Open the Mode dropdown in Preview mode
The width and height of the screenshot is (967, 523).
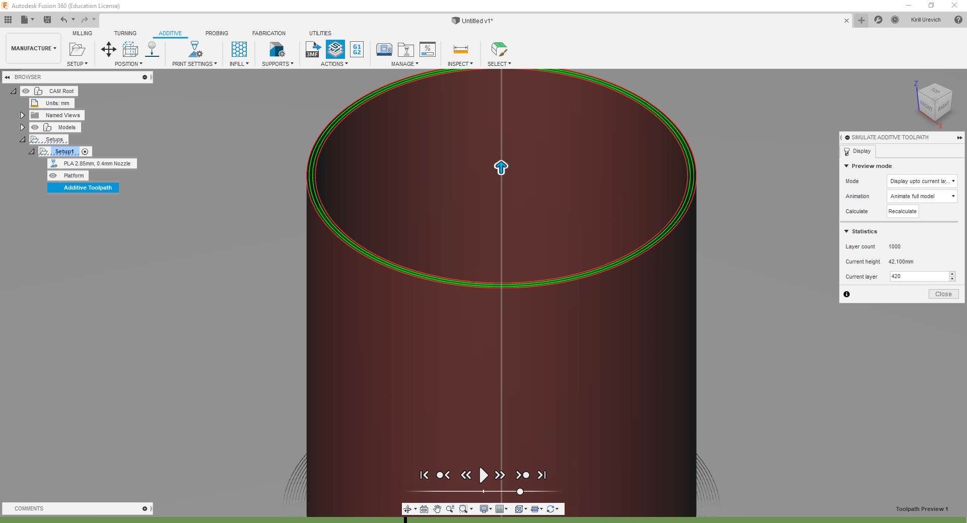pyautogui.click(x=922, y=181)
